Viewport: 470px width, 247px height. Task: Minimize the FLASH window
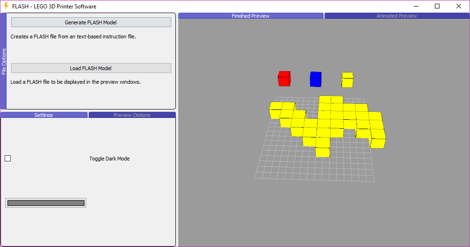[x=416, y=6]
